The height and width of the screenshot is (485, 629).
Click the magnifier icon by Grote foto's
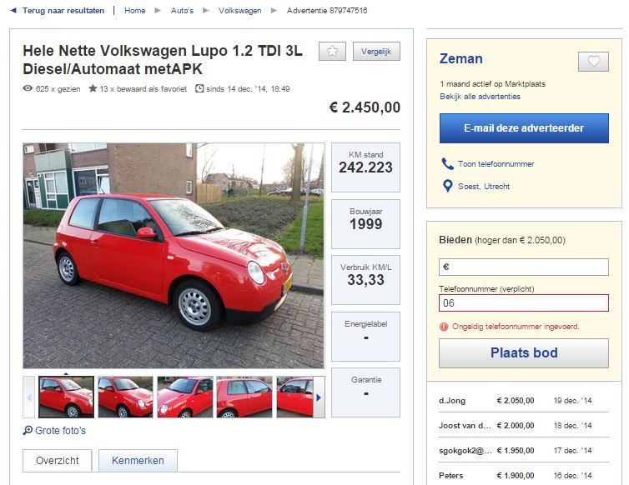[28, 431]
